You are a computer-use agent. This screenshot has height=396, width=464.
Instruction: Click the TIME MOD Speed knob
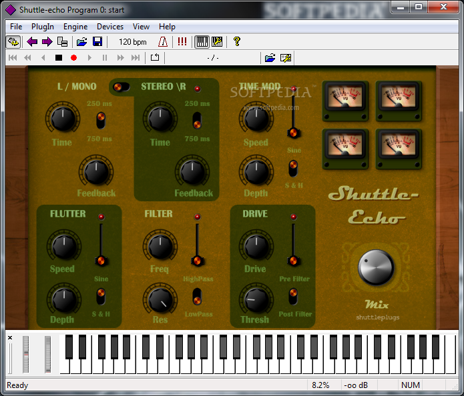coord(256,119)
